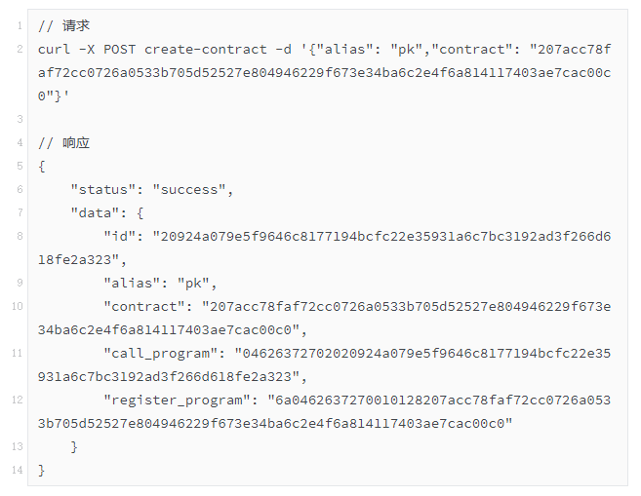Click line number 14 in gutter

pyautogui.click(x=18, y=470)
